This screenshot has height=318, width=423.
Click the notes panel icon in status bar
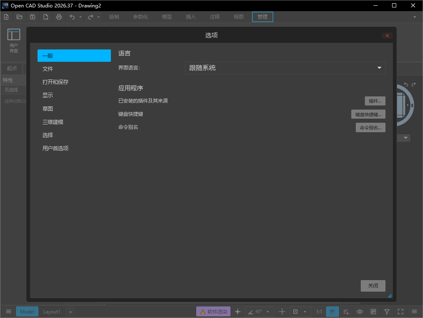coord(374,311)
